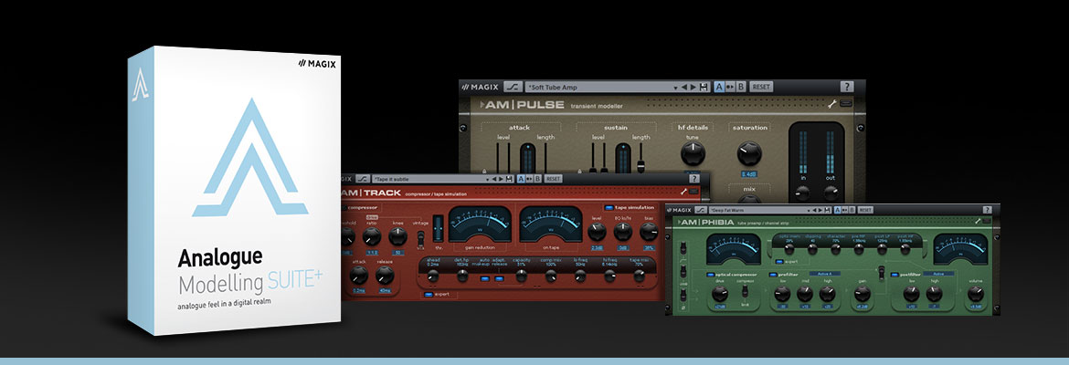Select B comparison slot in AM Pulse
The image size is (1069, 365).
pyautogui.click(x=741, y=87)
